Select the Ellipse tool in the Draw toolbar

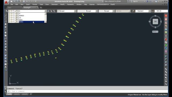tap(6, 41)
